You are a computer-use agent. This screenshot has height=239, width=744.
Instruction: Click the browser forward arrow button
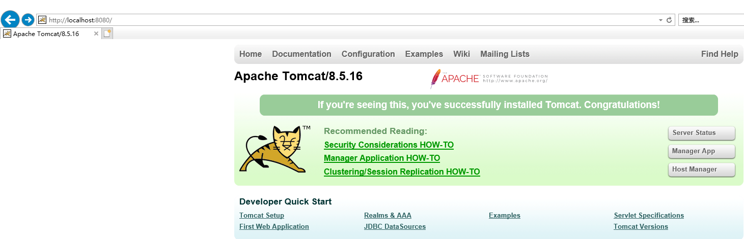click(x=28, y=20)
